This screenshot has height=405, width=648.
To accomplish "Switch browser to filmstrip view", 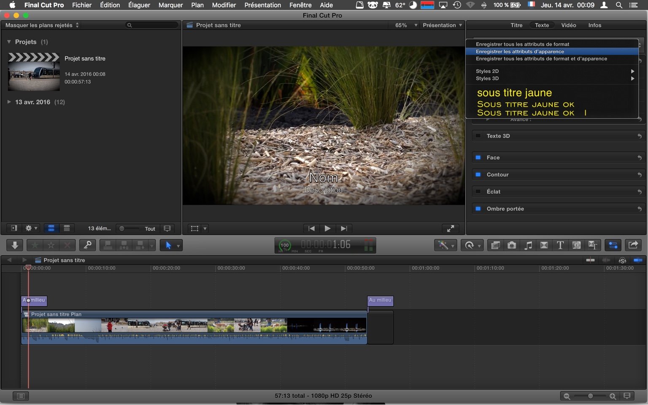I will [51, 228].
